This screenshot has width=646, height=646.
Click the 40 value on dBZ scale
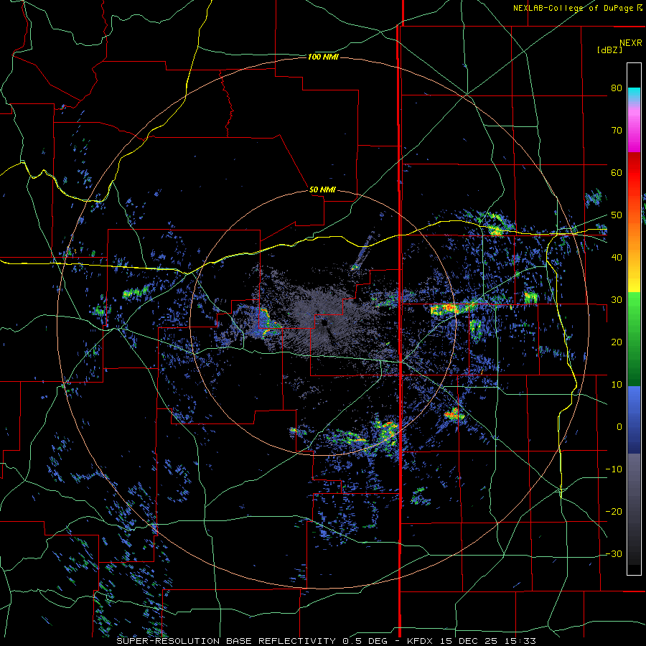(x=617, y=258)
